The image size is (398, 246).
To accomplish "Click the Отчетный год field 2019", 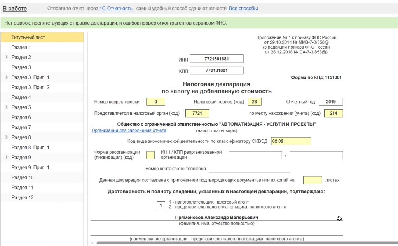I will point(331,102).
